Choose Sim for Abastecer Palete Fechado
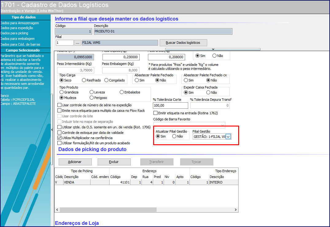330x227 pixels. tap(140, 80)
